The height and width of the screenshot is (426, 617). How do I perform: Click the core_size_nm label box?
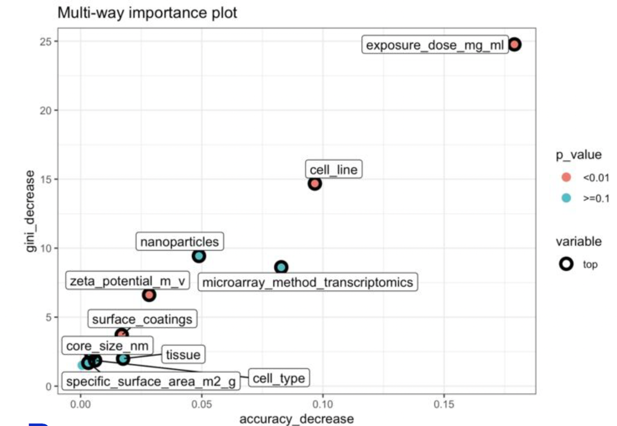[x=107, y=346]
